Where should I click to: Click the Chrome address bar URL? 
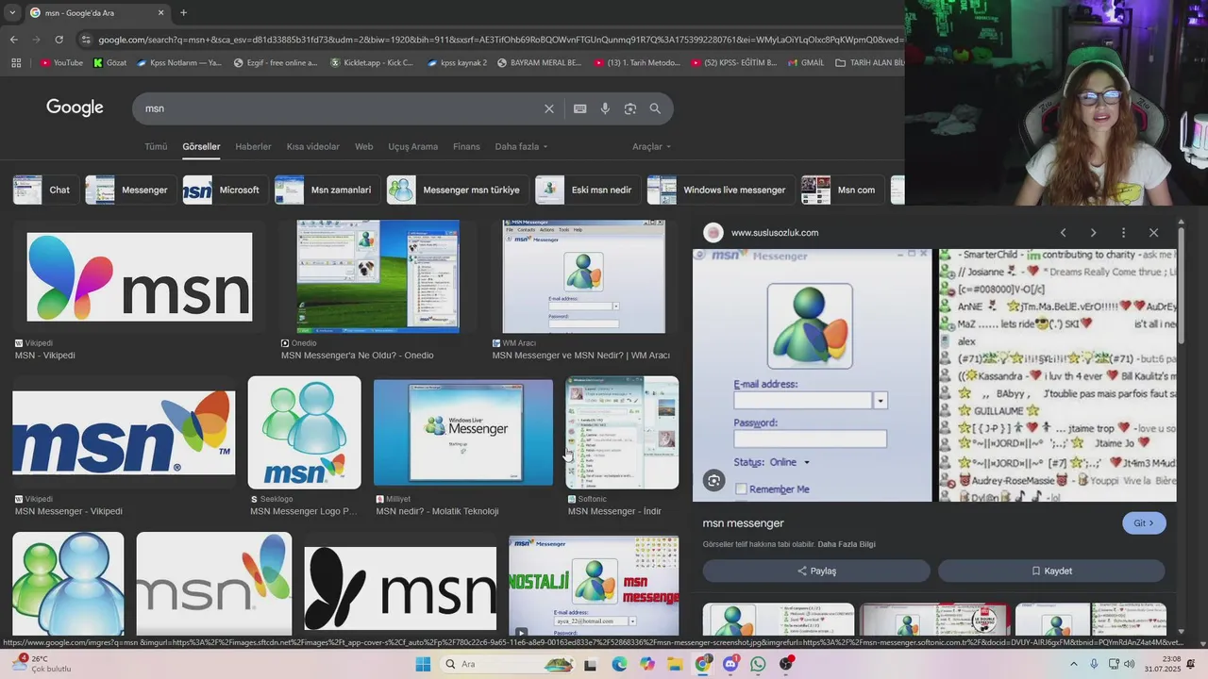coord(500,40)
